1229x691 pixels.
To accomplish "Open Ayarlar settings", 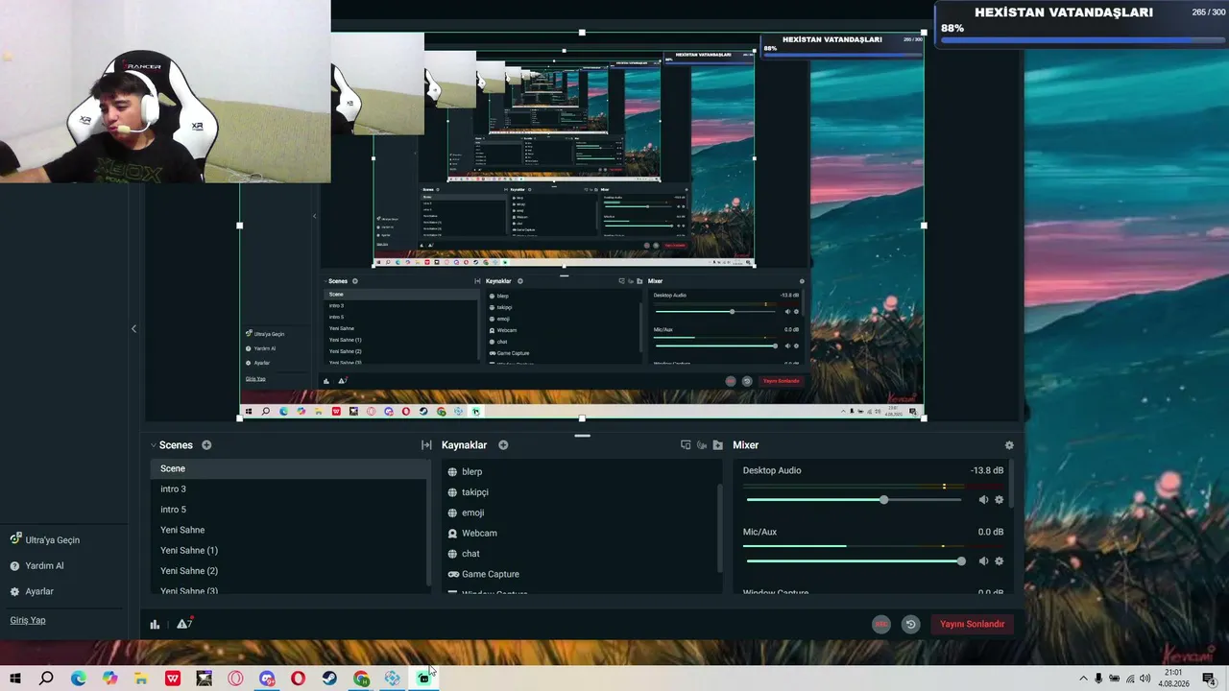I will [39, 592].
